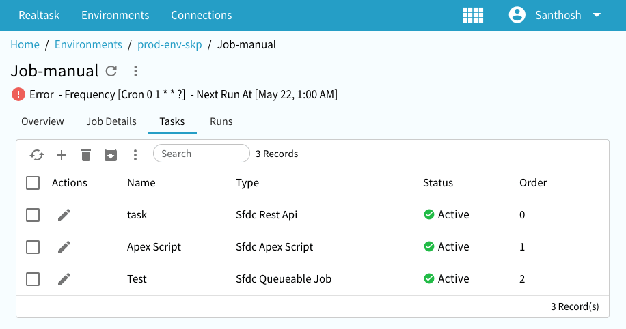Go to prod-env-skp breadcrumb link
626x329 pixels.
[x=169, y=45]
